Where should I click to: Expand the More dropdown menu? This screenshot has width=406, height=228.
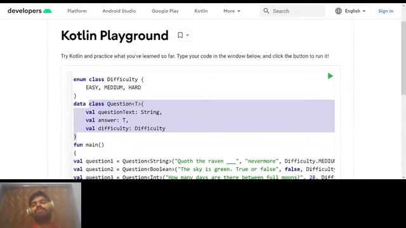pos(232,11)
